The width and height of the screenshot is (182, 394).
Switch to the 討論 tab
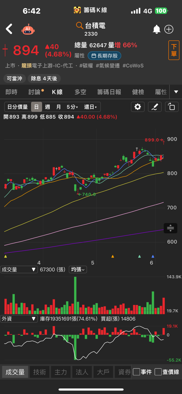pyautogui.click(x=35, y=92)
